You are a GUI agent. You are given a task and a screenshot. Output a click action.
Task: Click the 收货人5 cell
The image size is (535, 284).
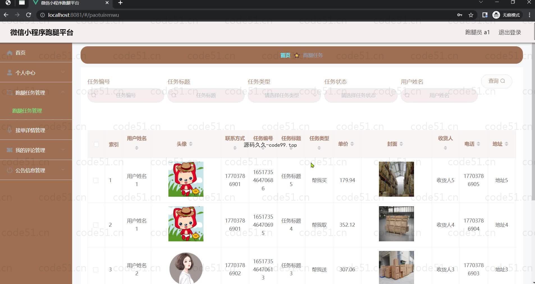(445, 180)
